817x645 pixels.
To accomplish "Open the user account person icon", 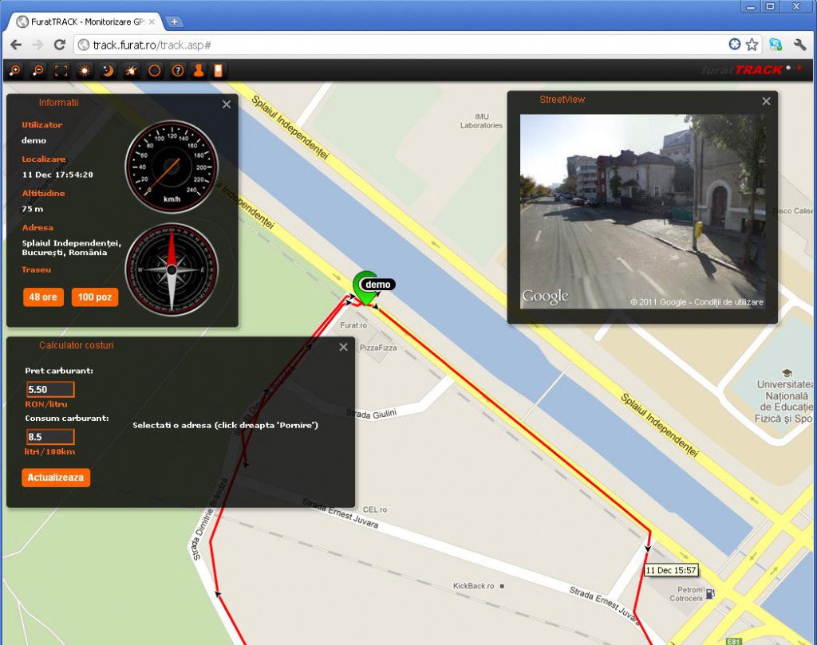I will click(x=199, y=70).
